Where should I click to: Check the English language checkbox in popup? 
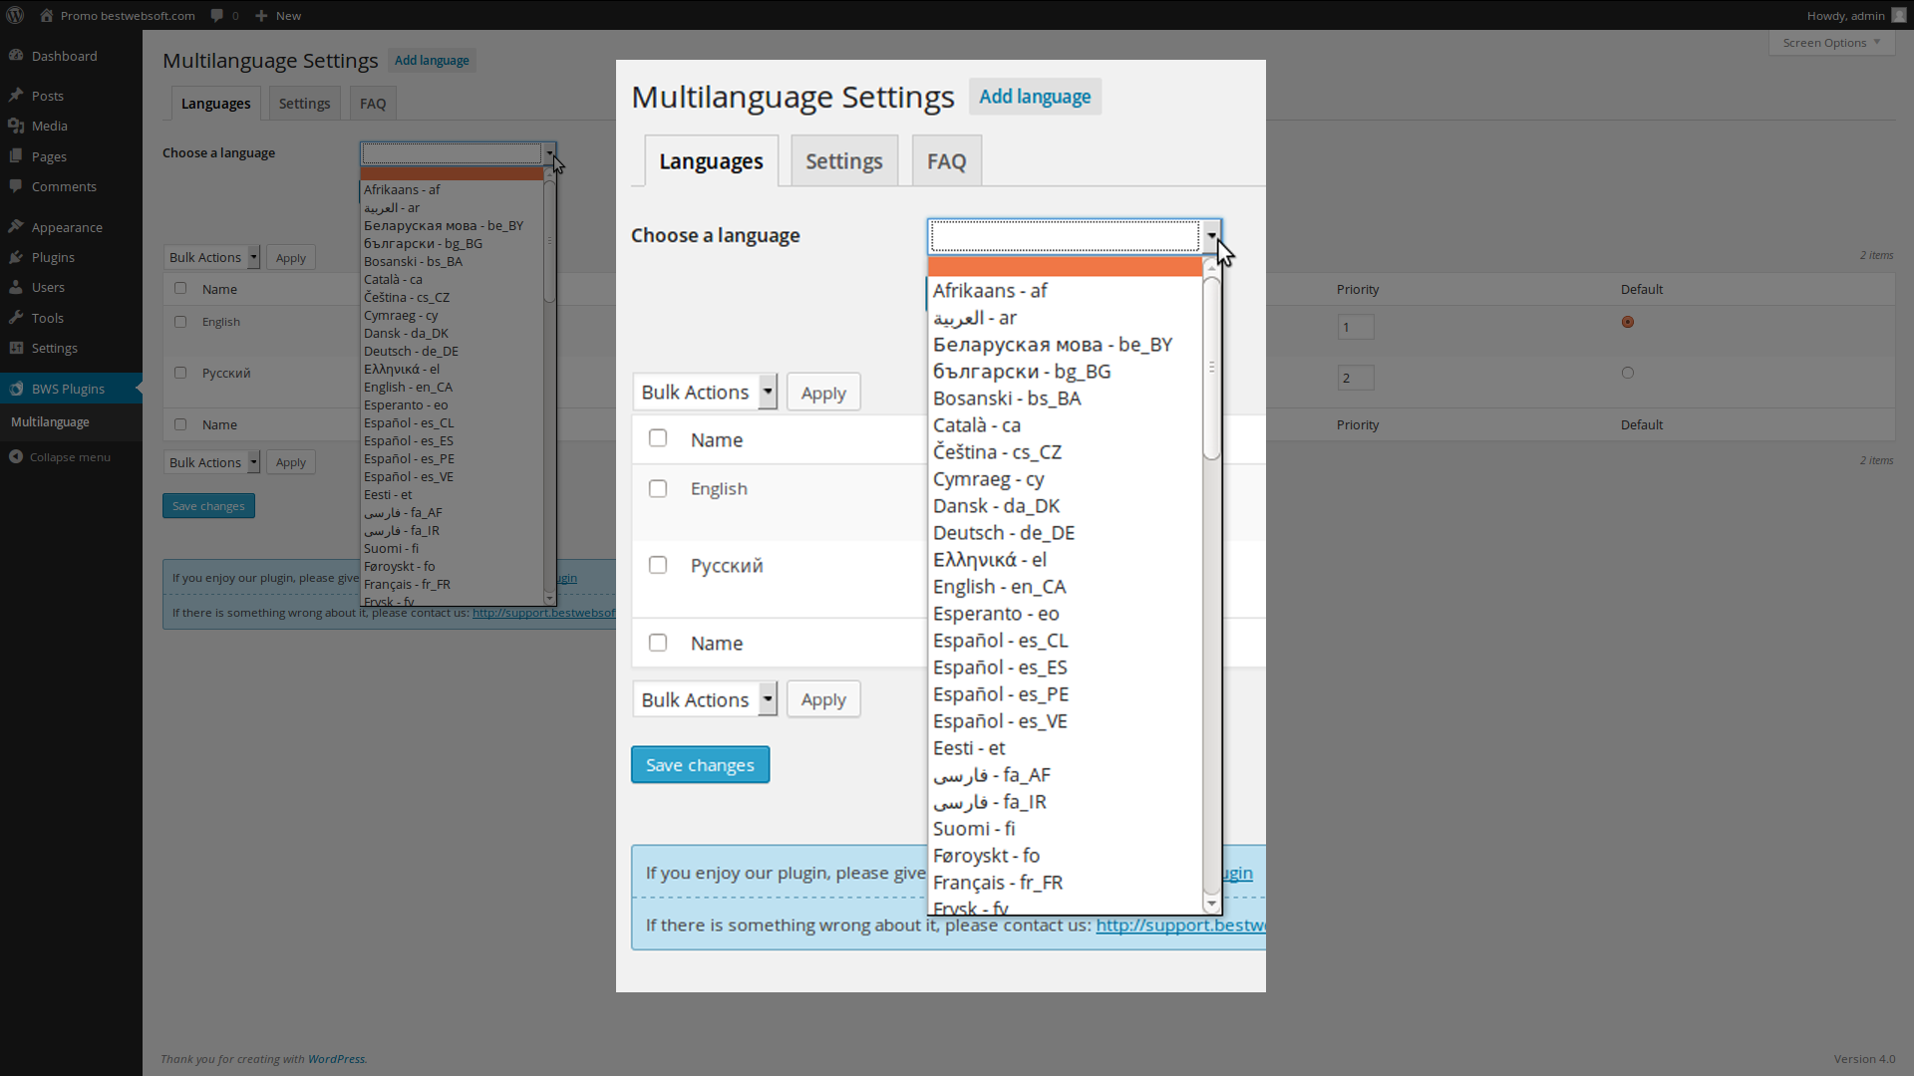click(x=658, y=488)
